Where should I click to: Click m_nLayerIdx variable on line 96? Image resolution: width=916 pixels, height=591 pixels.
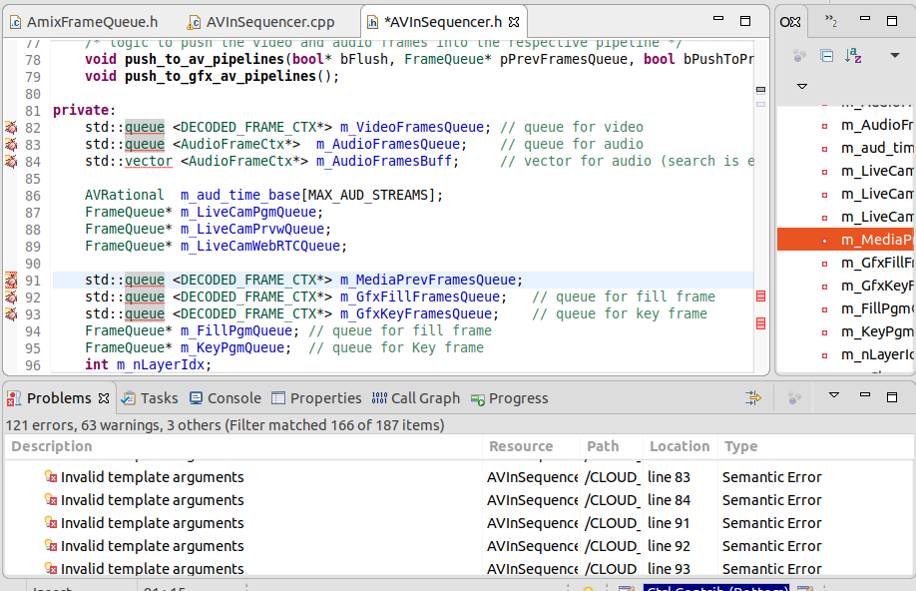[161, 364]
